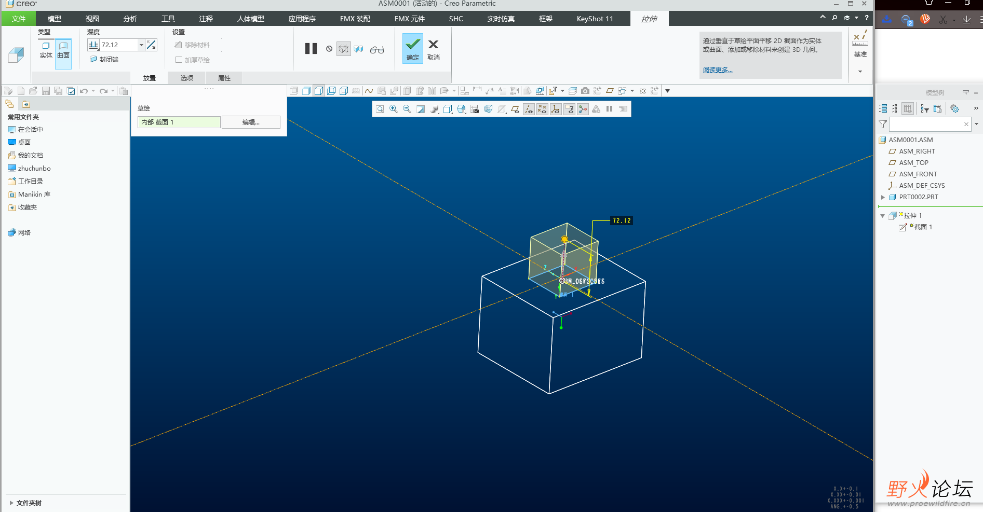The width and height of the screenshot is (983, 512).
Task: Click the 编辑... sketch edit button
Action: point(251,122)
